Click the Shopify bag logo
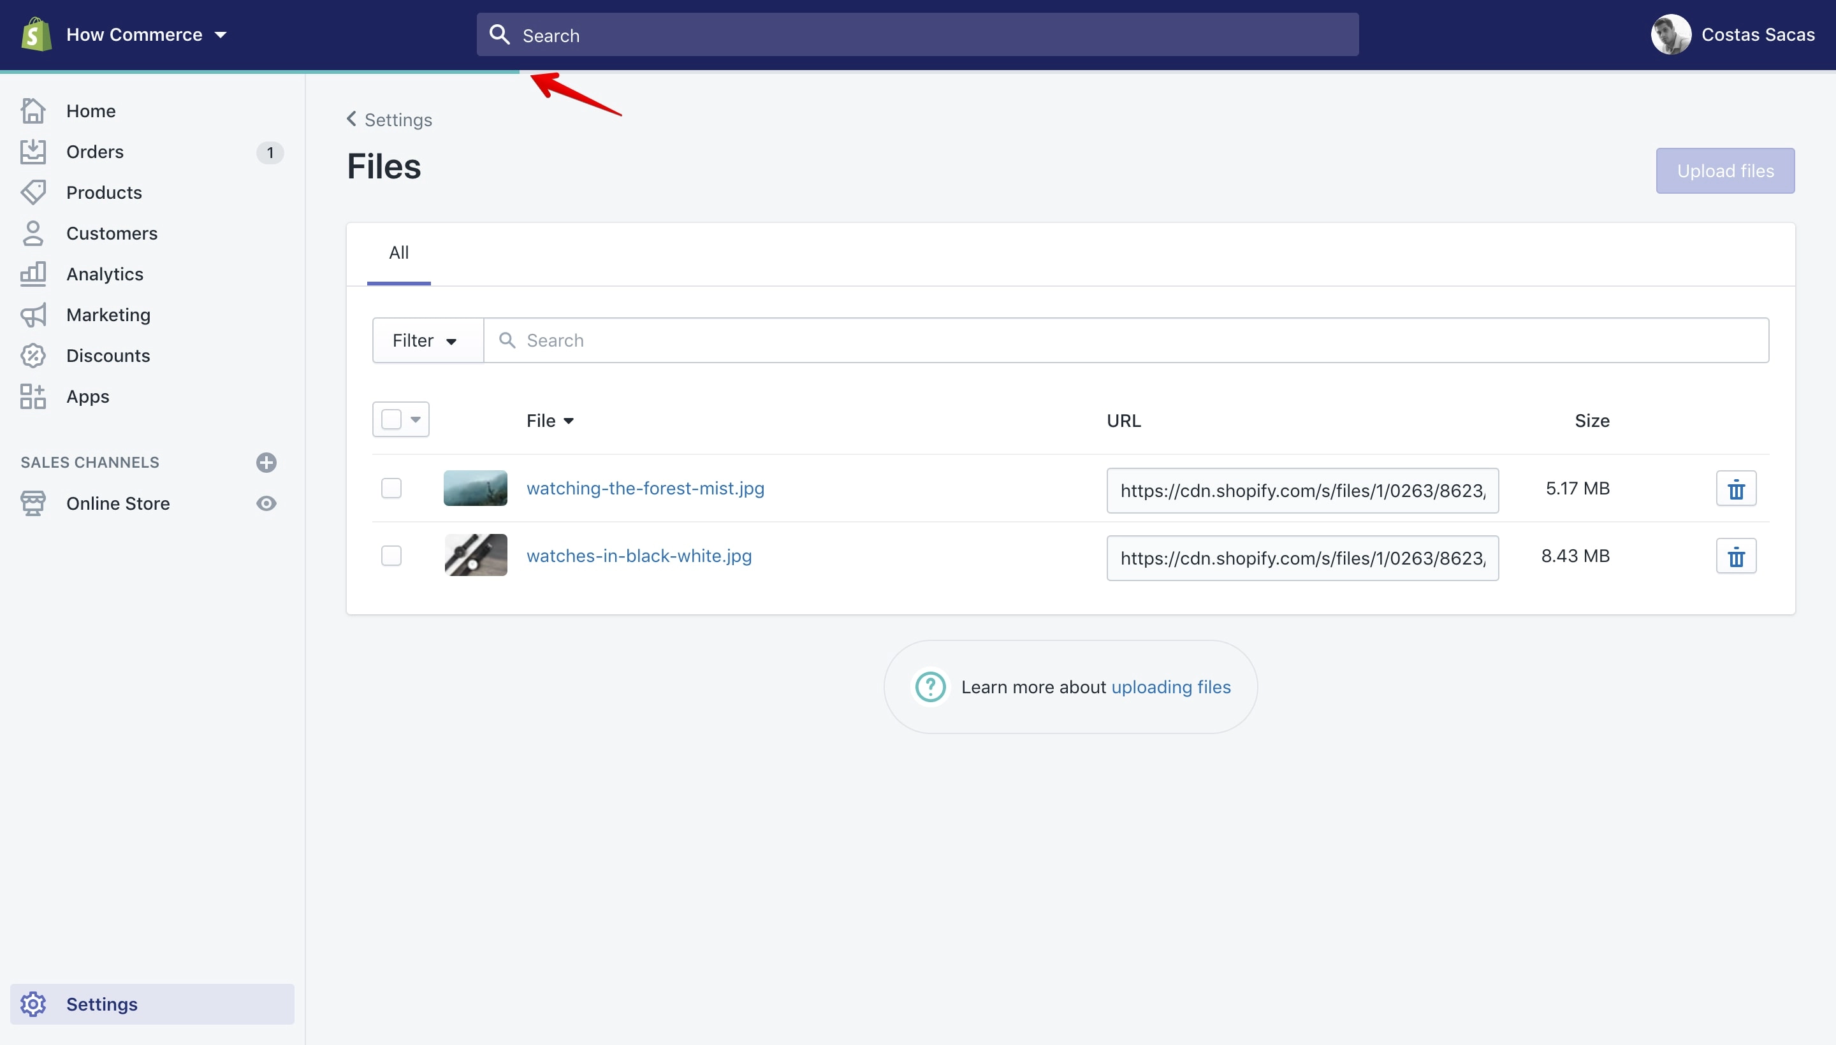The image size is (1836, 1045). point(36,34)
